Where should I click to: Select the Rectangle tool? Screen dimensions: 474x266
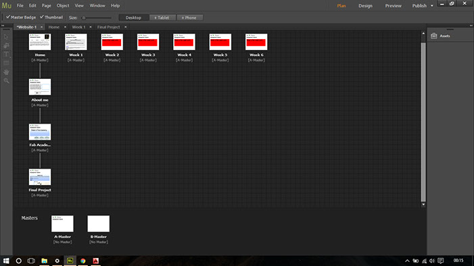(x=6, y=63)
